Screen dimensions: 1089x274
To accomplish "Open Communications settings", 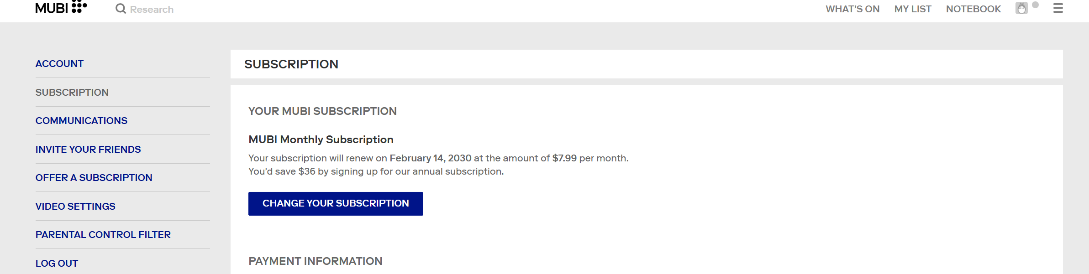I will [x=81, y=121].
